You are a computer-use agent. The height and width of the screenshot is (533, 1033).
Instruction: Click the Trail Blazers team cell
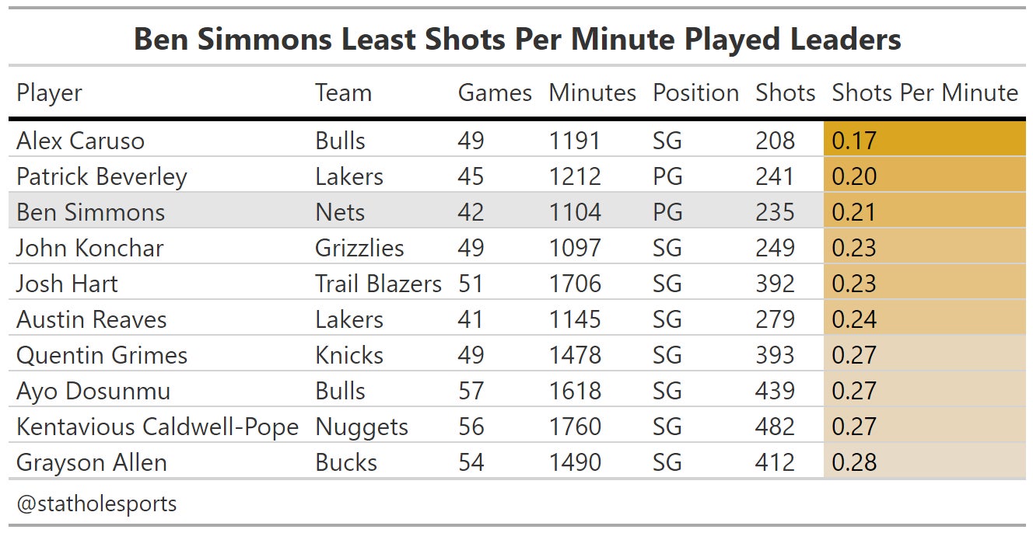(x=378, y=284)
